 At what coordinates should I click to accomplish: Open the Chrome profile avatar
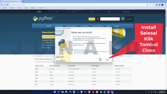point(162,5)
